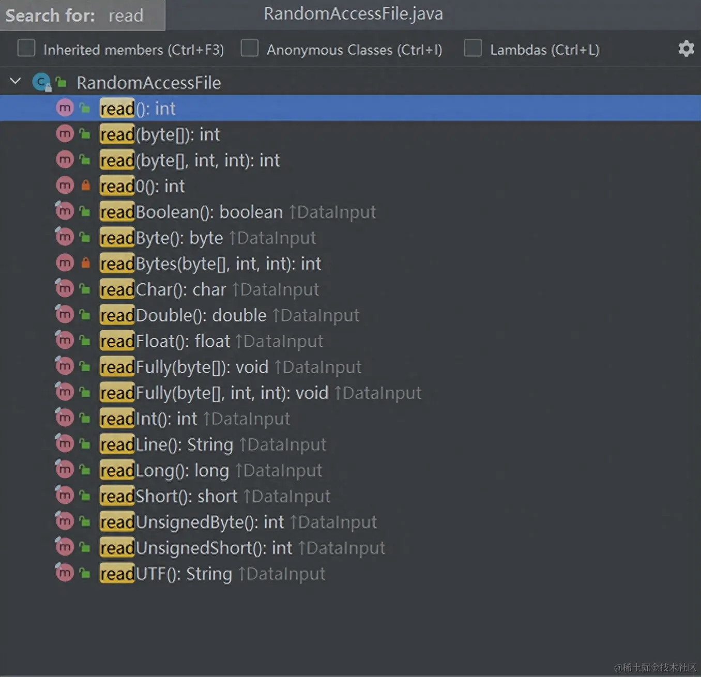Image resolution: width=701 pixels, height=677 pixels.
Task: Click method icon beside readUnsignedByte()
Action: [x=65, y=521]
